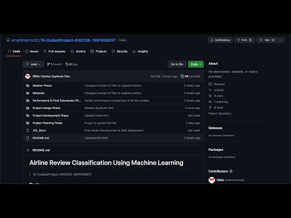Switch to the Issues tab
Image resolution: width=291 pixels, height=218 pixels.
point(32,51)
